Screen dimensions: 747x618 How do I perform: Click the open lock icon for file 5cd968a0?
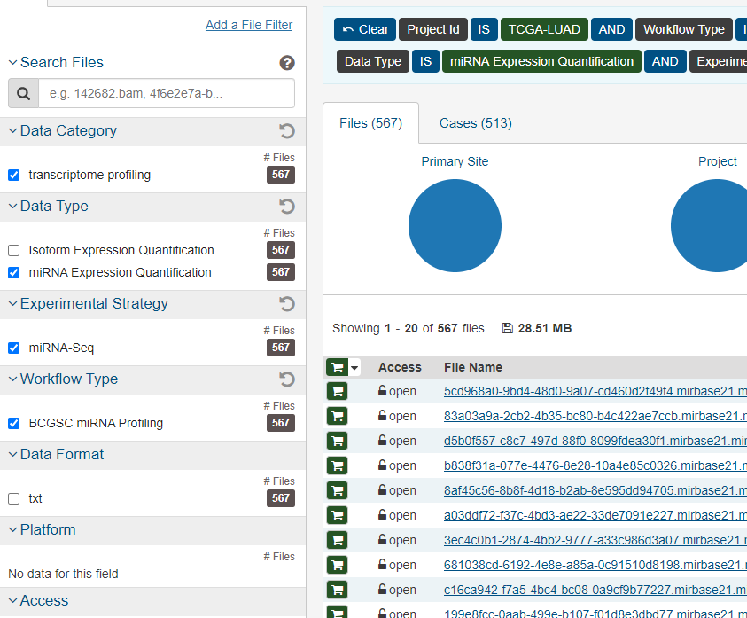(382, 390)
